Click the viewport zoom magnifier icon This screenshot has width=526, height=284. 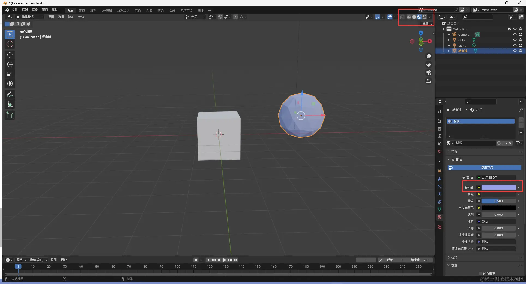(429, 56)
